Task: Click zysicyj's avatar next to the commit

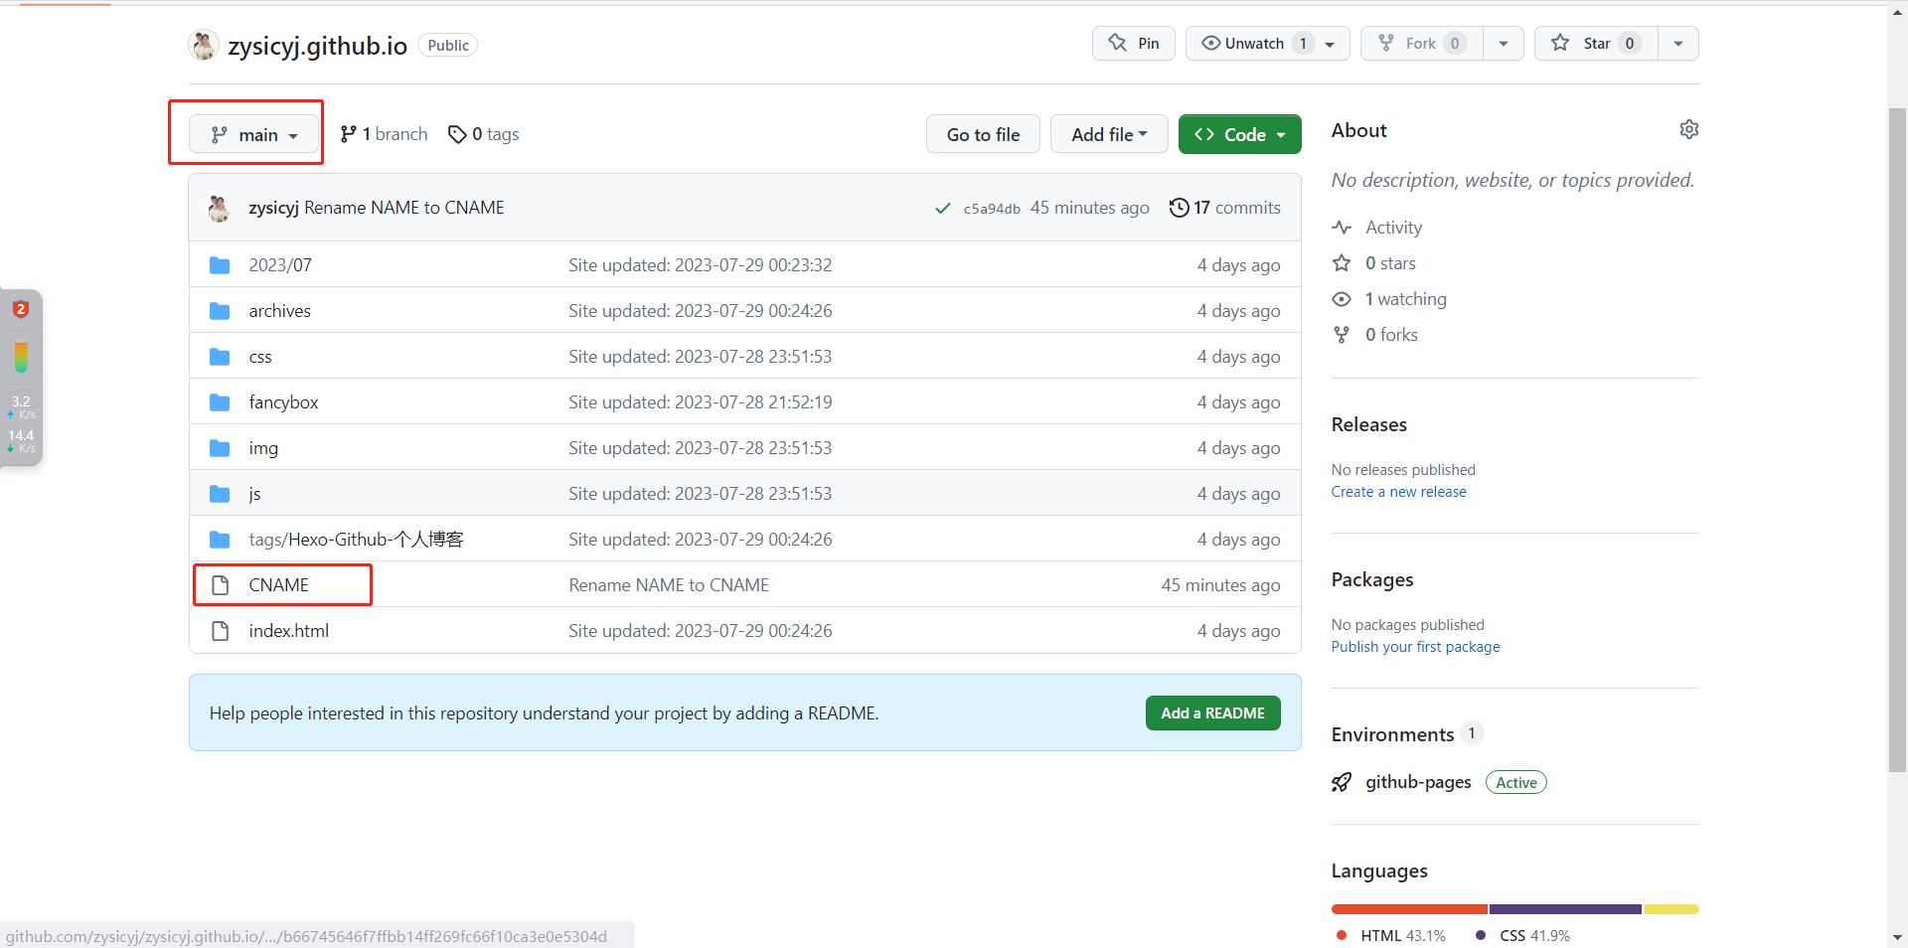Action: (219, 208)
